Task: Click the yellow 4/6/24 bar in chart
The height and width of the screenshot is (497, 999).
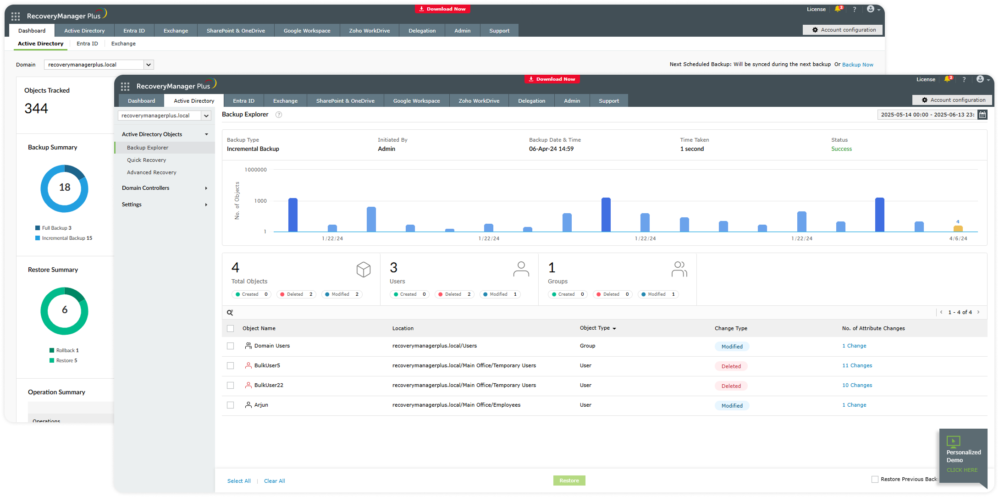Action: coord(958,228)
